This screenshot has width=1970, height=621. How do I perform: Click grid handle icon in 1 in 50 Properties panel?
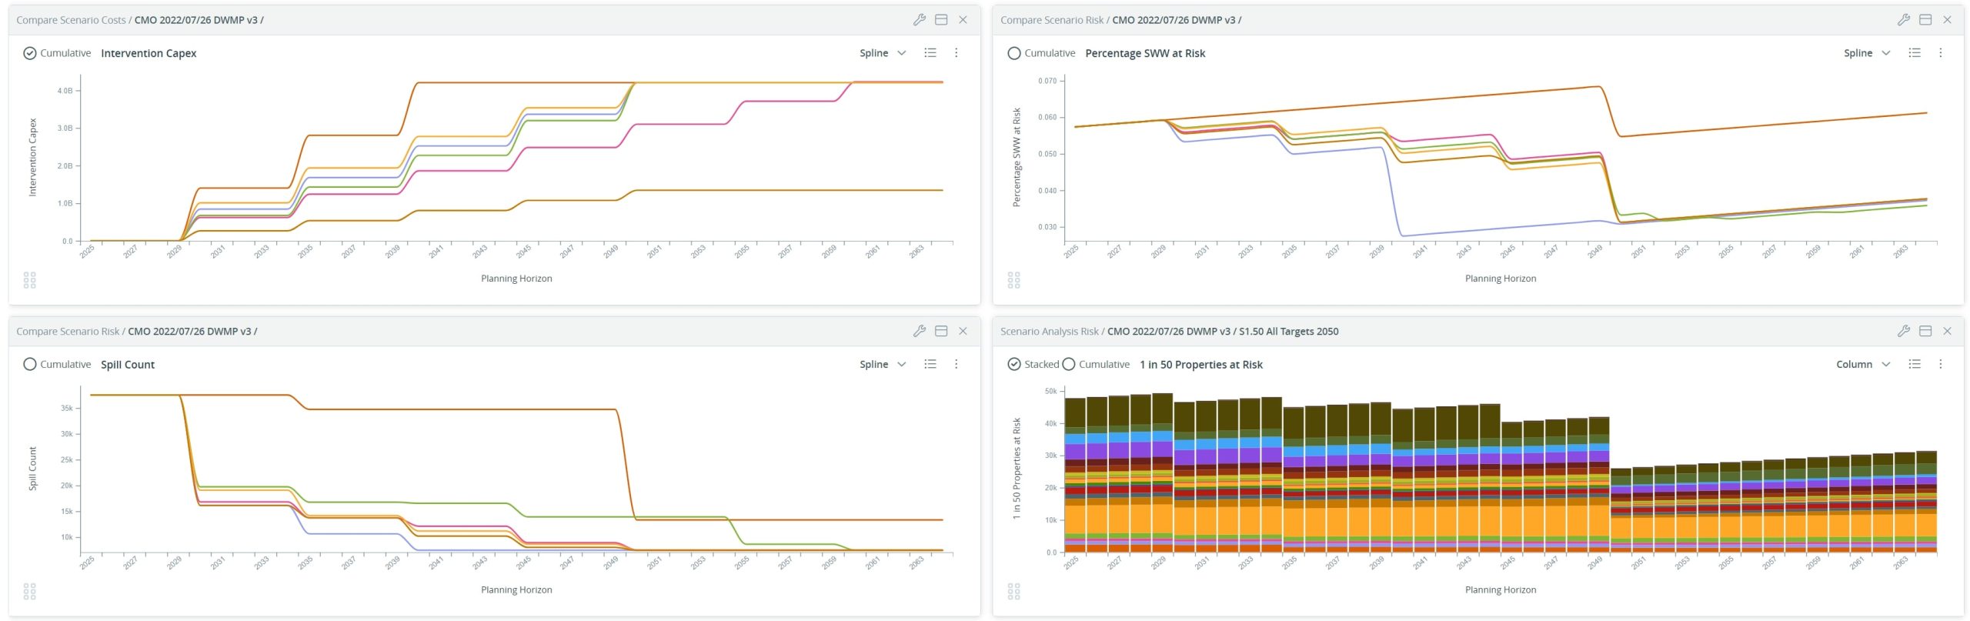(x=1014, y=591)
